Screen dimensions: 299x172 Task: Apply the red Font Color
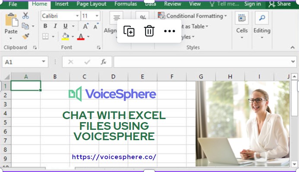pyautogui.click(x=81, y=37)
